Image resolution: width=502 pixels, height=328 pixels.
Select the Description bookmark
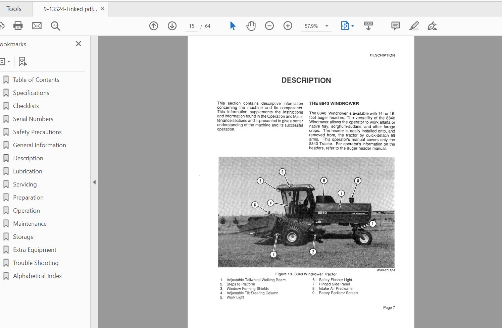point(28,158)
